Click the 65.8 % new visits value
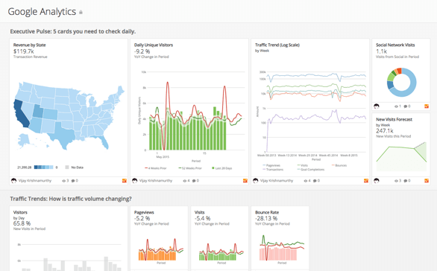The height and width of the screenshot is (271, 437). pos(22,223)
